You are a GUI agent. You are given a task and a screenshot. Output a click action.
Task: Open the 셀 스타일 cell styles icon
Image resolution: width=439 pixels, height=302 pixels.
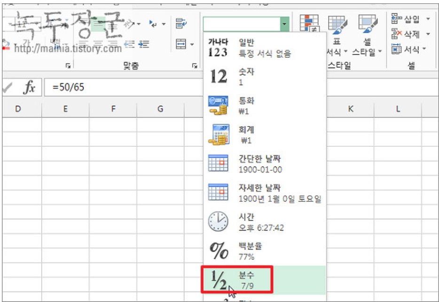pos(368,24)
